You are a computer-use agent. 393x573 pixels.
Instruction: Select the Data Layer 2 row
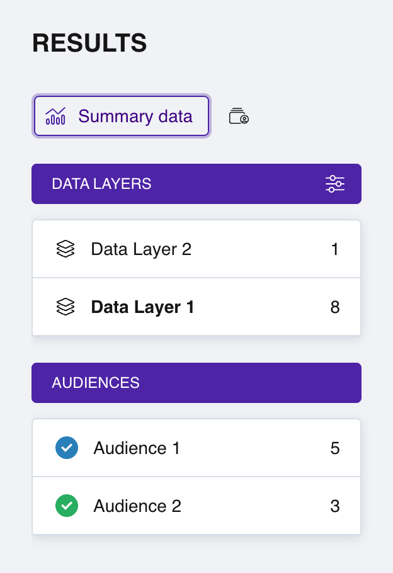(196, 249)
